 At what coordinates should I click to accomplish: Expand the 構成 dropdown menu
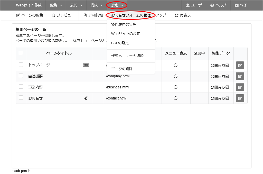(97, 5)
